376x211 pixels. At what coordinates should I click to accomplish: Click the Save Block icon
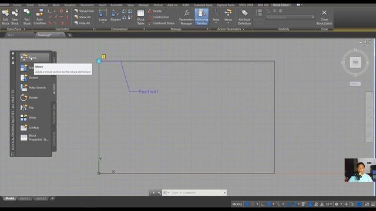tap(15, 17)
